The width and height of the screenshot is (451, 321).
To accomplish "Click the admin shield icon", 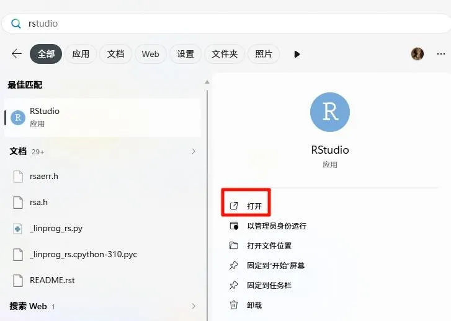I will click(x=234, y=226).
